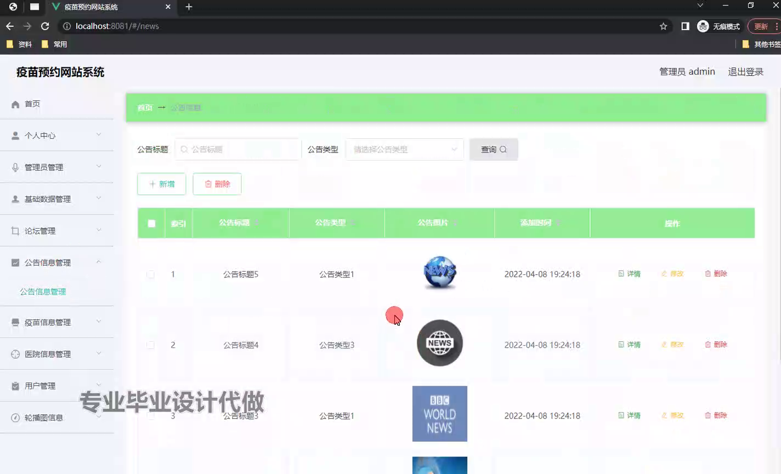The width and height of the screenshot is (781, 474).
Task: Click 删除 for 公告标题4 row
Action: tap(716, 345)
